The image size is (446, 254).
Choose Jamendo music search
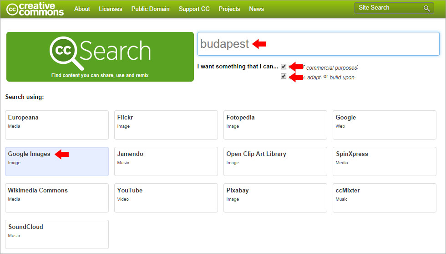[x=166, y=161]
